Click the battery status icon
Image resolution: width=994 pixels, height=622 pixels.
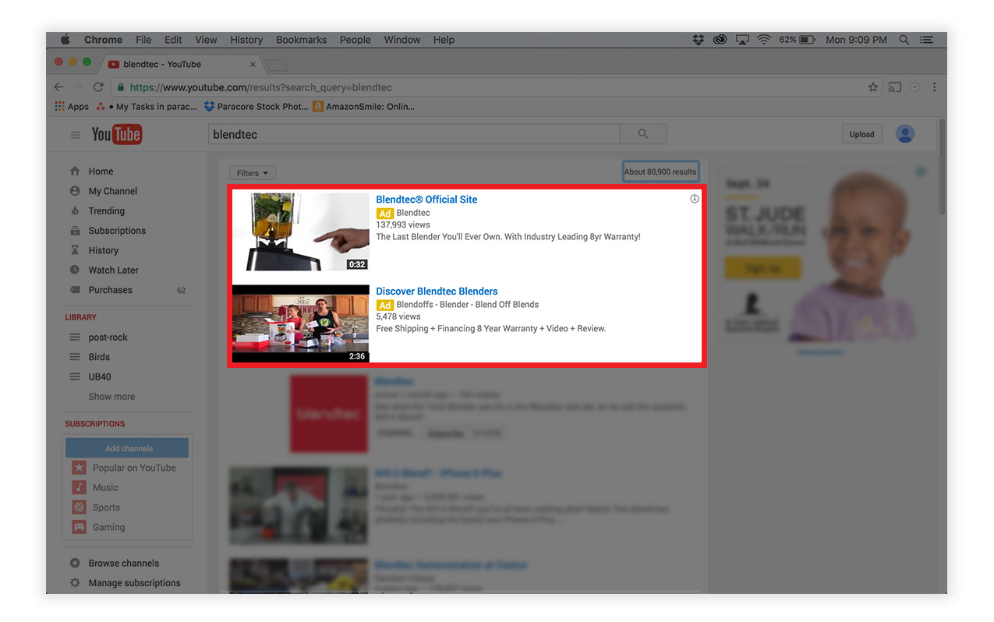[x=807, y=40]
